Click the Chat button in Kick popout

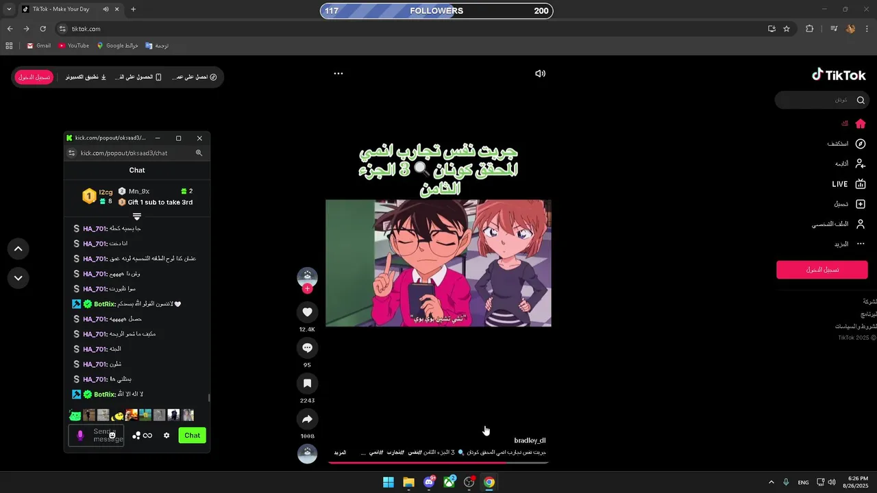click(193, 435)
